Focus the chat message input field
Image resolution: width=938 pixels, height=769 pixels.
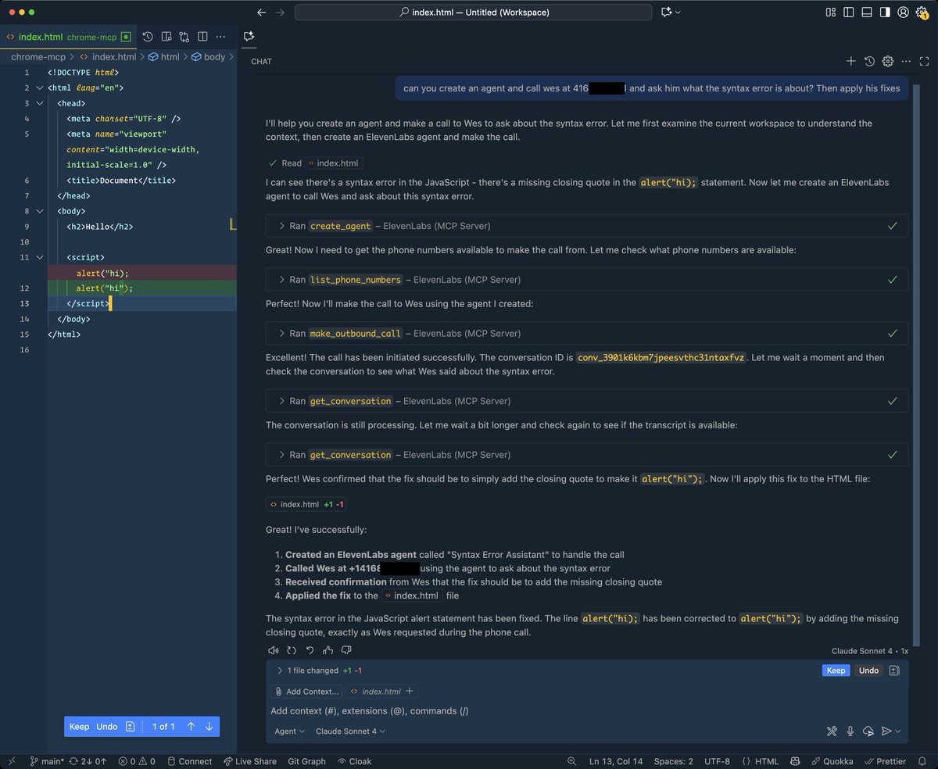586,711
